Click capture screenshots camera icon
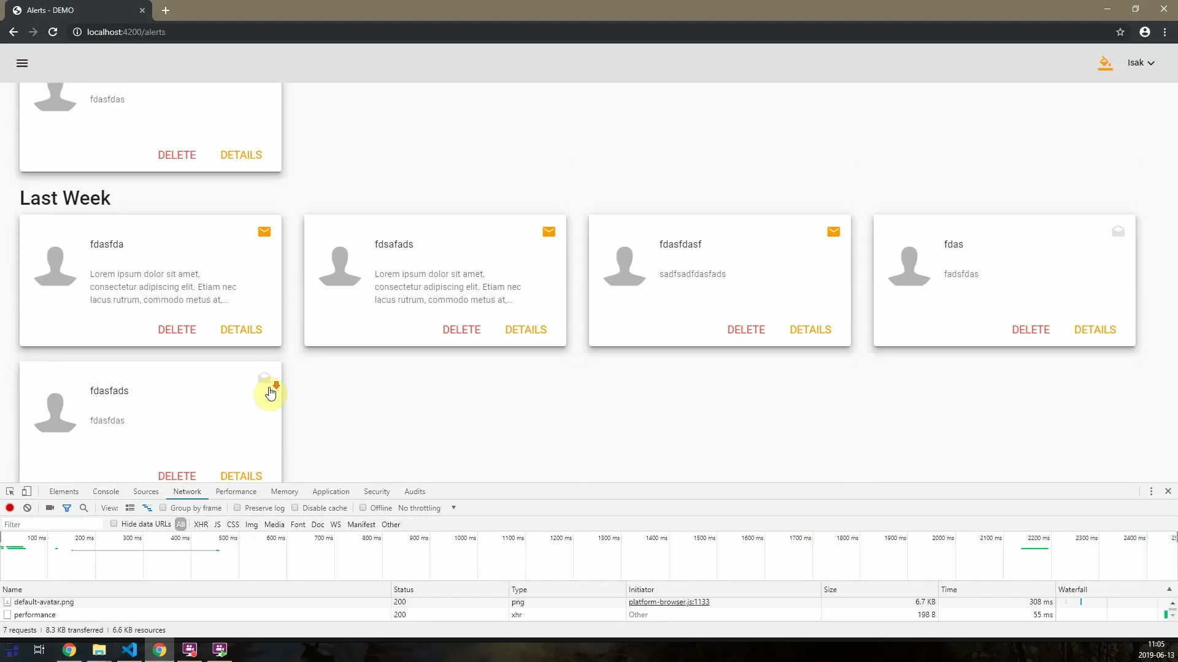Viewport: 1178px width, 662px height. pos(50,508)
